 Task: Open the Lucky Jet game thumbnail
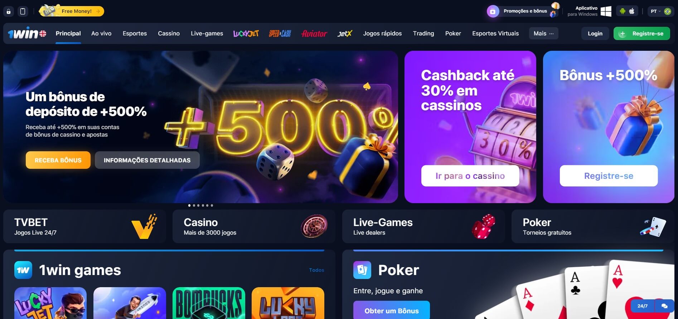pyautogui.click(x=50, y=303)
